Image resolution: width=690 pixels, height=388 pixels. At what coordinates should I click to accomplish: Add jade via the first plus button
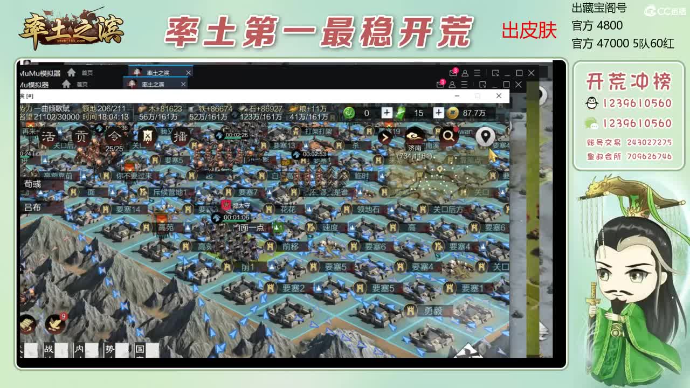click(x=387, y=113)
